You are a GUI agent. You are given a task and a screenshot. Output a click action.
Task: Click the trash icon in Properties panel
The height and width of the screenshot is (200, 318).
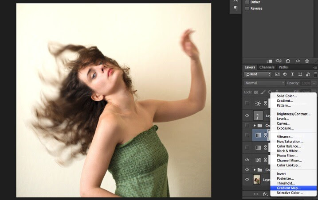tap(307, 61)
